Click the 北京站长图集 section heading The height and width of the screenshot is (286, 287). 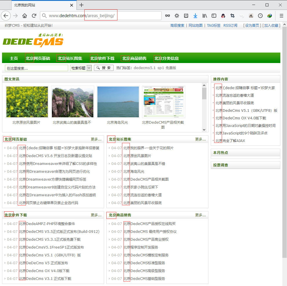(x=120, y=139)
